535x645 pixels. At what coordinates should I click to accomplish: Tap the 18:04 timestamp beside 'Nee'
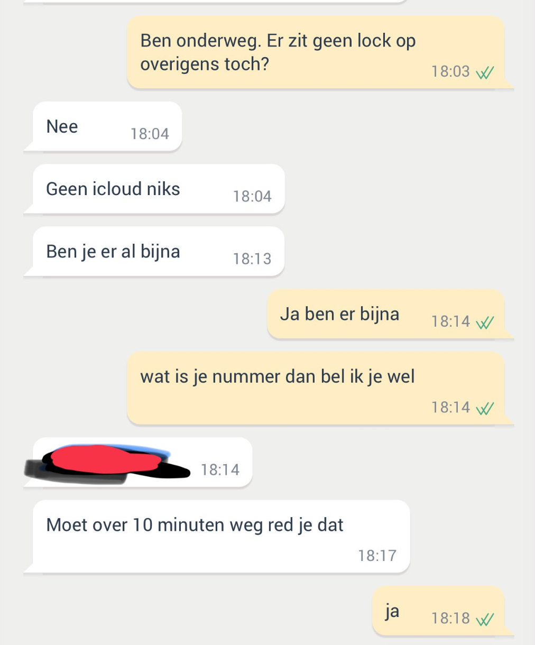point(150,134)
